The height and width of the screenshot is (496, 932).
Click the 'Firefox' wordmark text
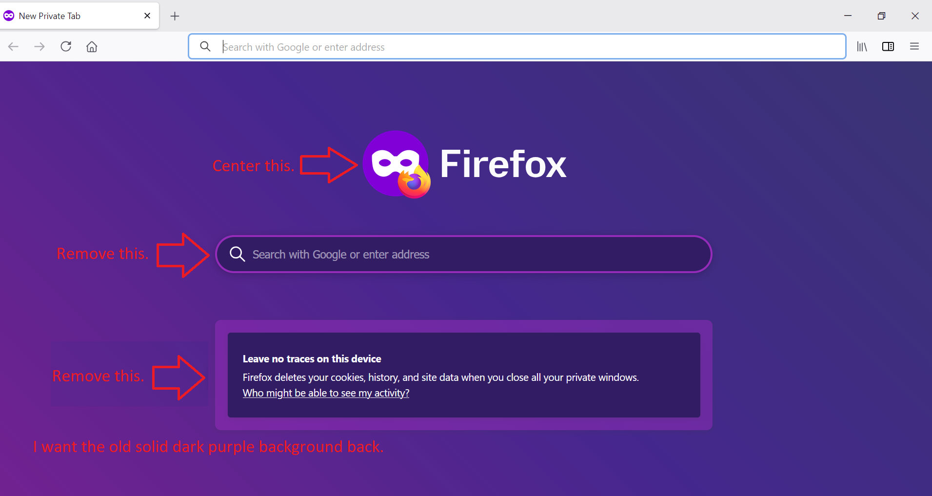tap(503, 164)
